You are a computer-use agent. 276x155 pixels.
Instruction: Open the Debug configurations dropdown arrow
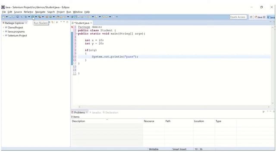tap(29, 17)
